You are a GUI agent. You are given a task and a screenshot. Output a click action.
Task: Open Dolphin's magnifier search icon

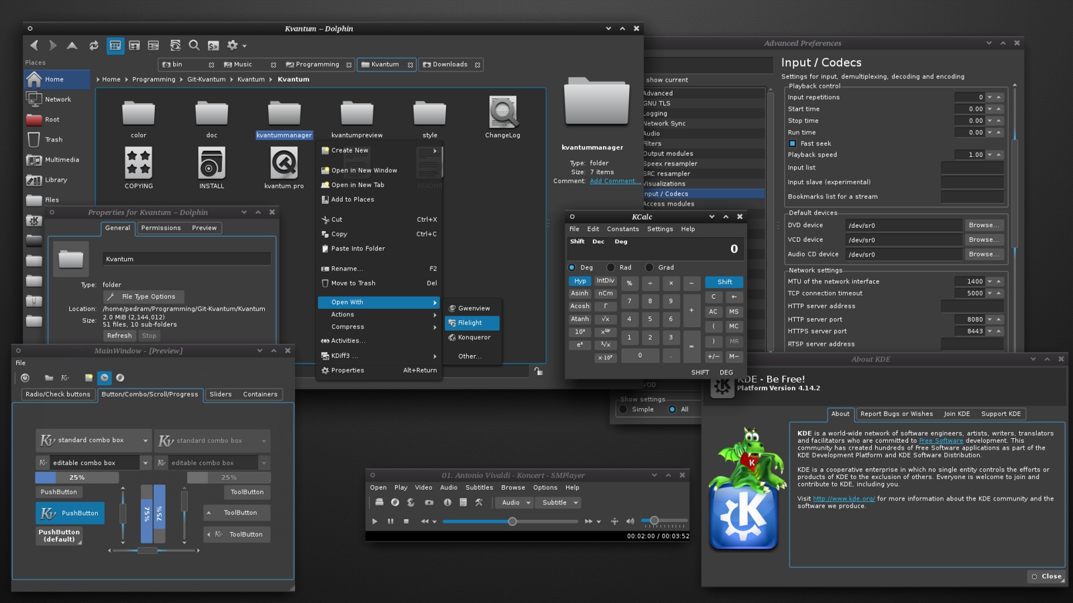[x=194, y=46]
